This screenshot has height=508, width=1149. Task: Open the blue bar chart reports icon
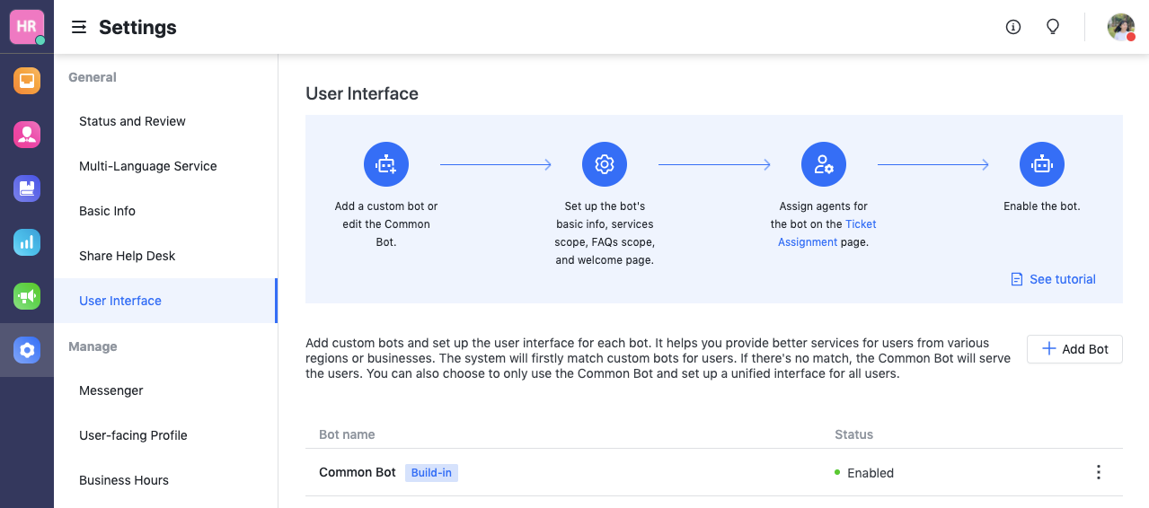pos(27,242)
